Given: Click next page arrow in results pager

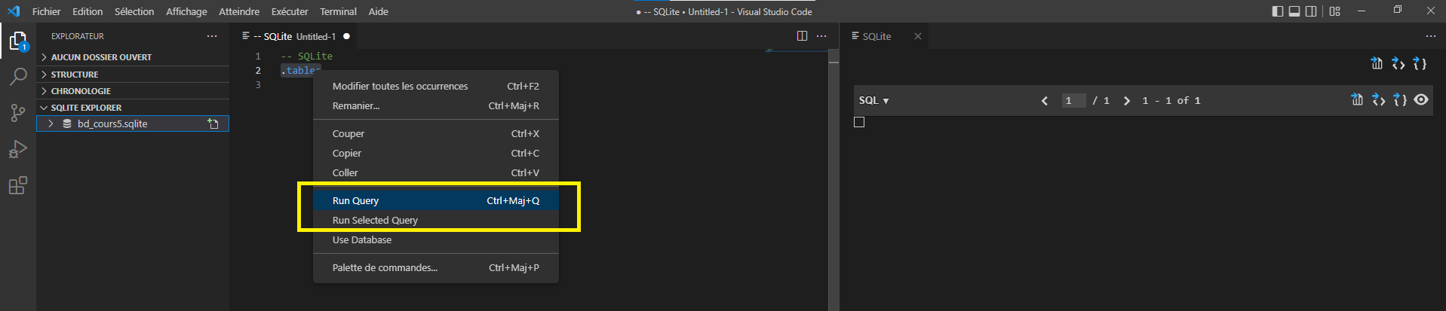Looking at the screenshot, I should pyautogui.click(x=1127, y=100).
